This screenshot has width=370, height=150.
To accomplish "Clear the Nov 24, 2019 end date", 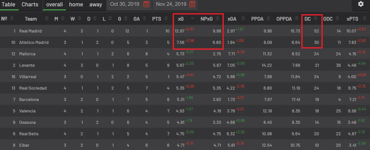I will tap(193, 4).
